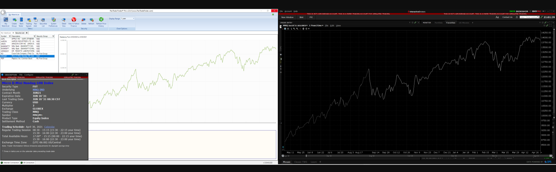
Task: Click the chart timeline range scrollbar
Action: pyautogui.click(x=417, y=156)
